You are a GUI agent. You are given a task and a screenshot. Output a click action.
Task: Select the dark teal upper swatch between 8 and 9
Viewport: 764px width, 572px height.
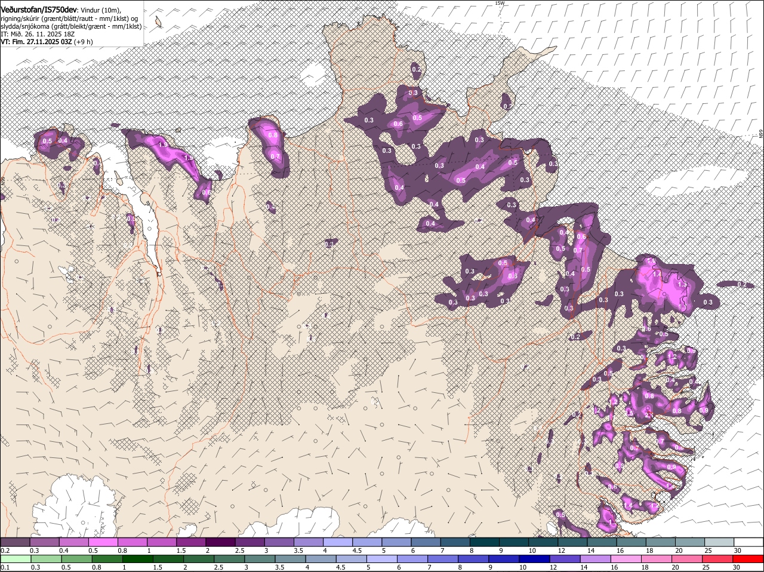pos(484,542)
